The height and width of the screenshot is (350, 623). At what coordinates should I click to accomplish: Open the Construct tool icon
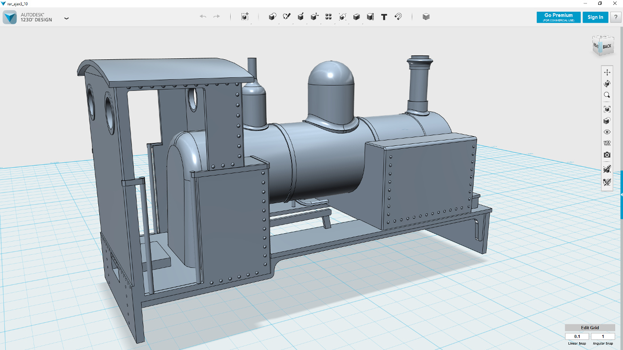301,17
